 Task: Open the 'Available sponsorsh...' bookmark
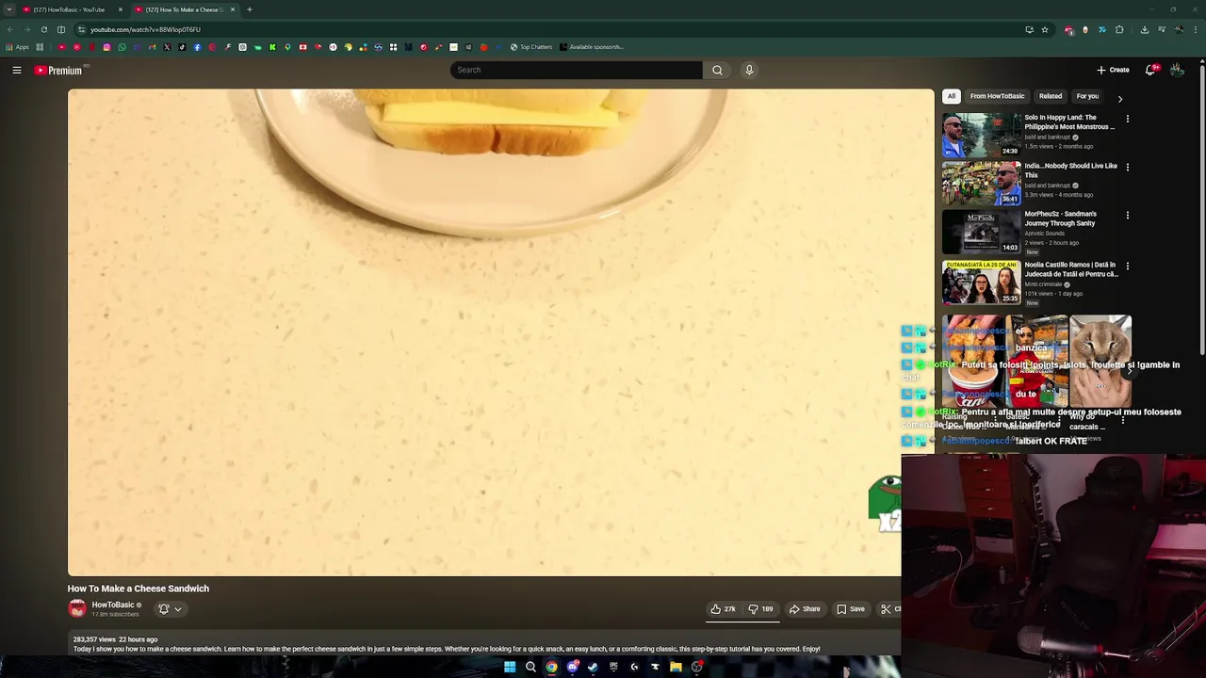coord(591,47)
